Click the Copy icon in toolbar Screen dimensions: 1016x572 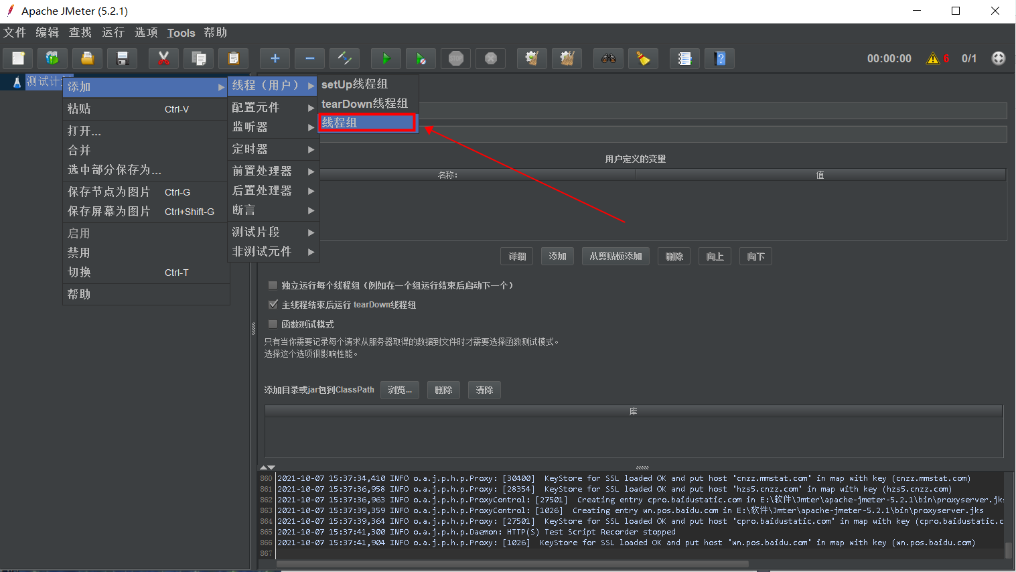[x=198, y=58]
